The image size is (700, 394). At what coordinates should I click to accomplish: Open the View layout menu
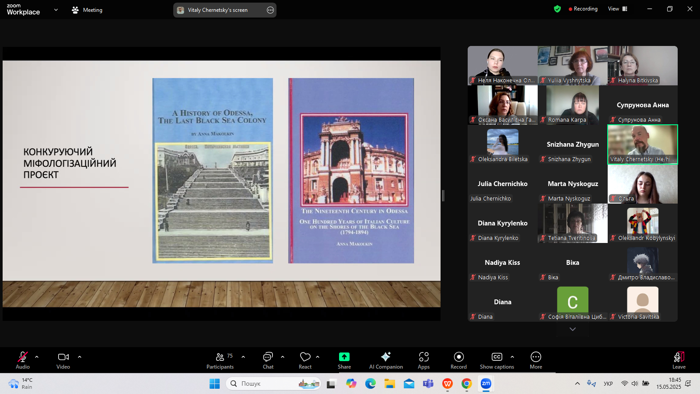pyautogui.click(x=617, y=9)
